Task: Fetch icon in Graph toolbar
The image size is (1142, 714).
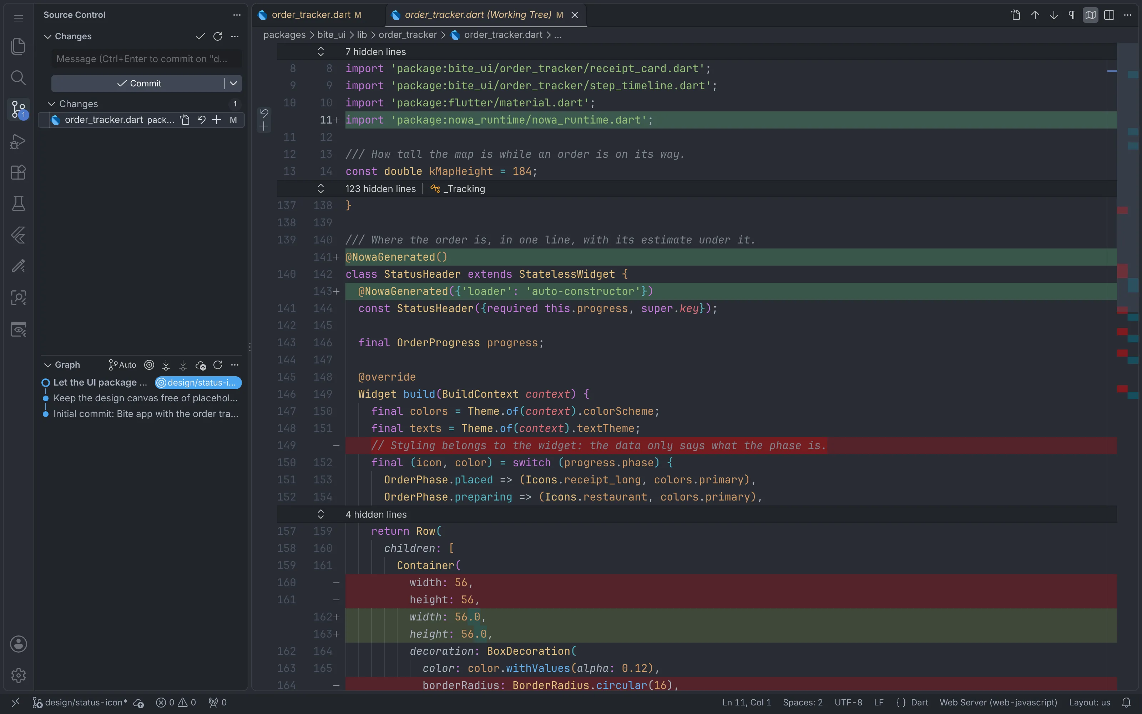Action: tap(166, 365)
